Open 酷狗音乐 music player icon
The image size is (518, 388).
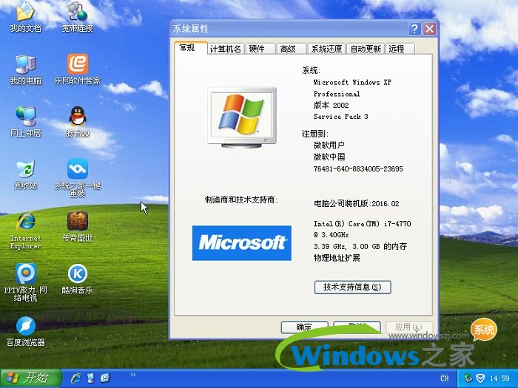click(x=78, y=274)
